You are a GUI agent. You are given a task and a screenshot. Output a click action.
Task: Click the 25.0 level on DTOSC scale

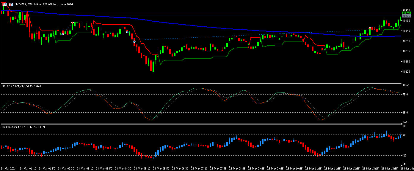[x=405, y=113]
